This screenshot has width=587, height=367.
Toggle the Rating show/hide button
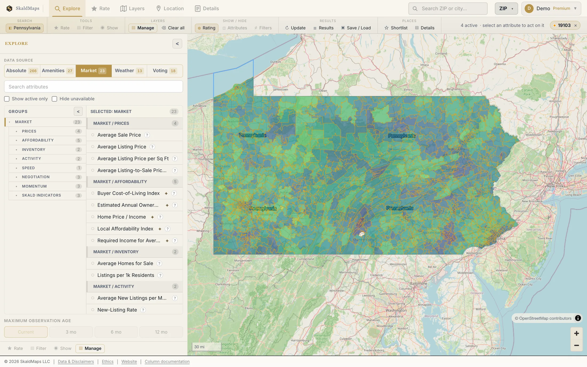pos(207,28)
